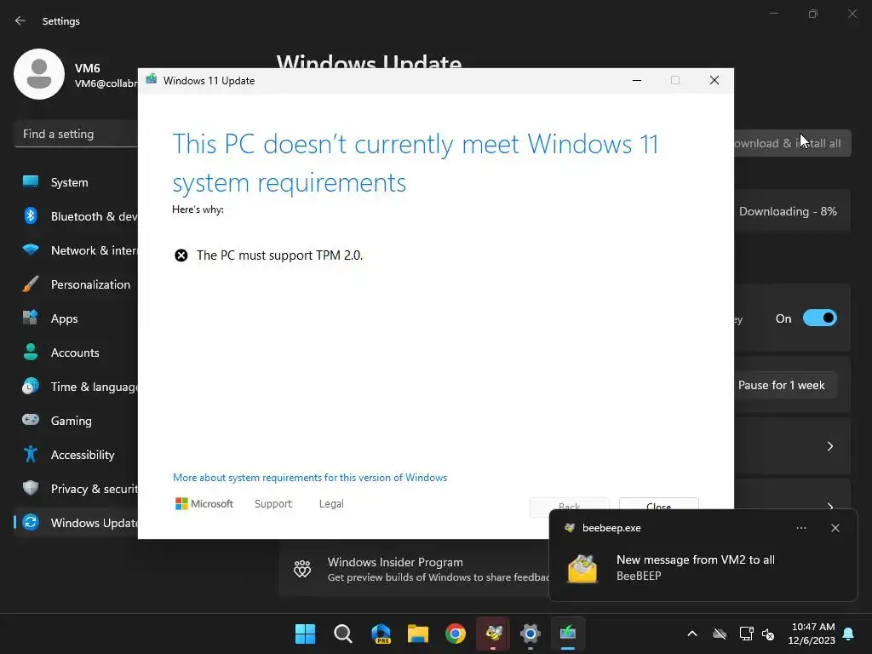
Task: Open the VM6 account profile picture
Action: pos(39,74)
